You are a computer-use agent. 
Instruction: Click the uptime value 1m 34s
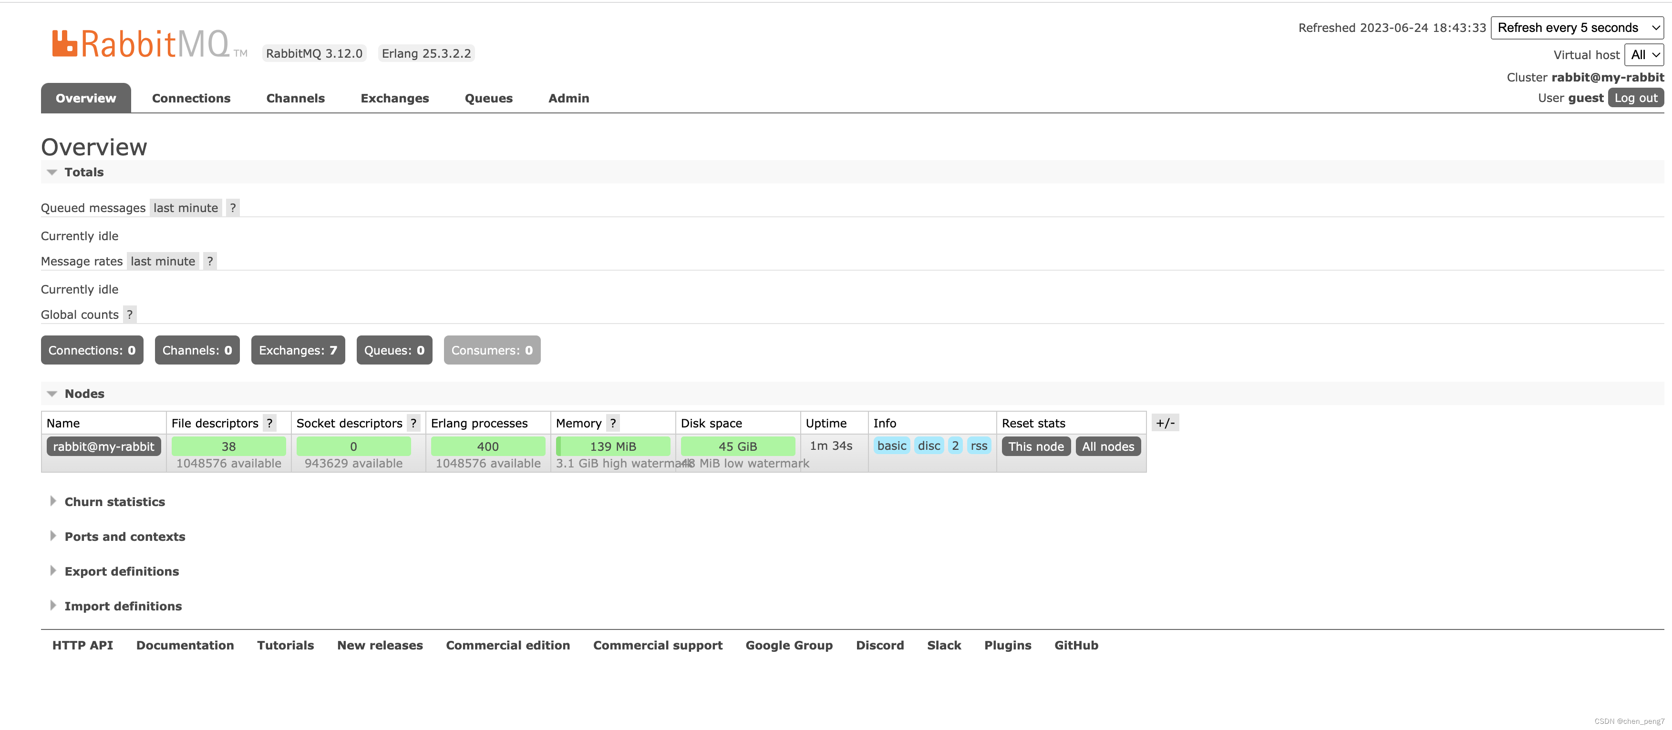pos(831,446)
